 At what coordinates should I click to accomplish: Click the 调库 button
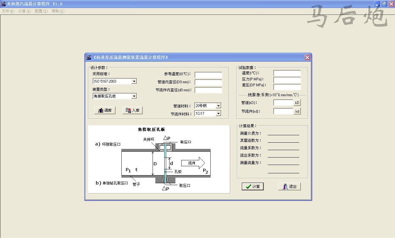tap(105, 110)
